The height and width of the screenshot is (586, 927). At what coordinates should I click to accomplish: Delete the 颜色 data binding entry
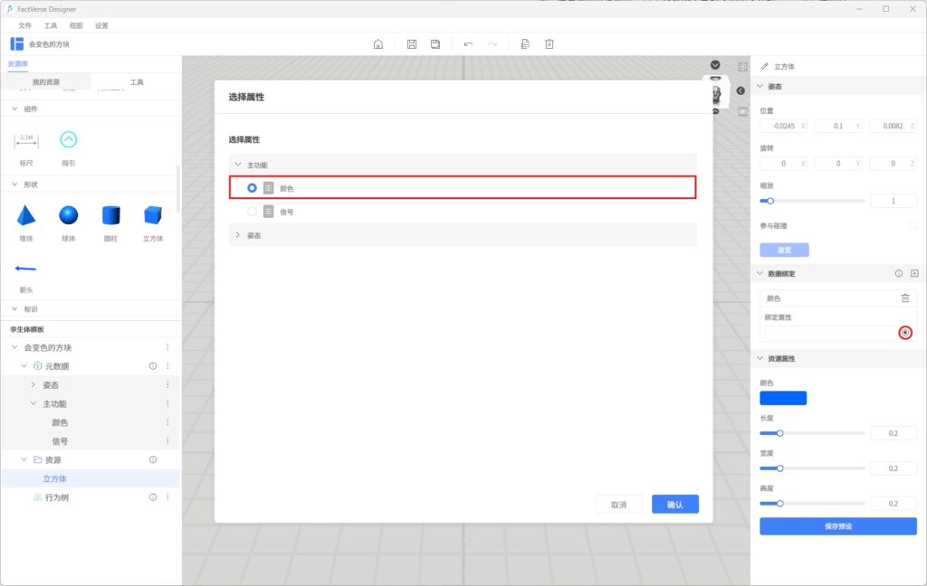tap(904, 298)
